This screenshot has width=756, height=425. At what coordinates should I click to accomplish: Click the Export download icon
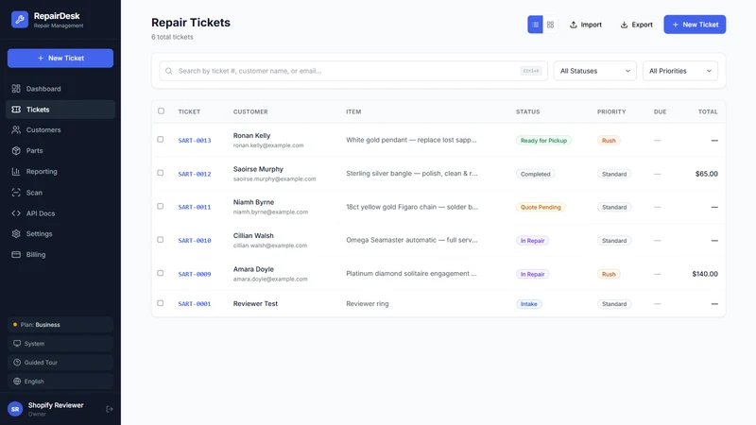click(624, 25)
